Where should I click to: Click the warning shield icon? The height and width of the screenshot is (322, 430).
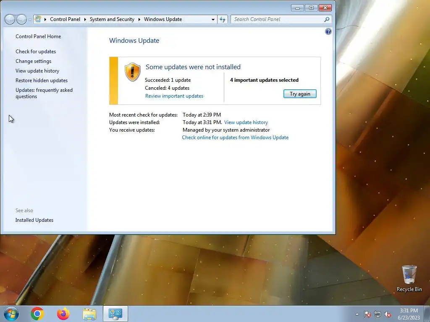coord(132,72)
